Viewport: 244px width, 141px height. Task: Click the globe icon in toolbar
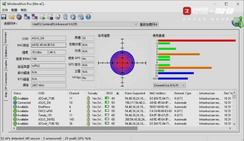coord(73,17)
